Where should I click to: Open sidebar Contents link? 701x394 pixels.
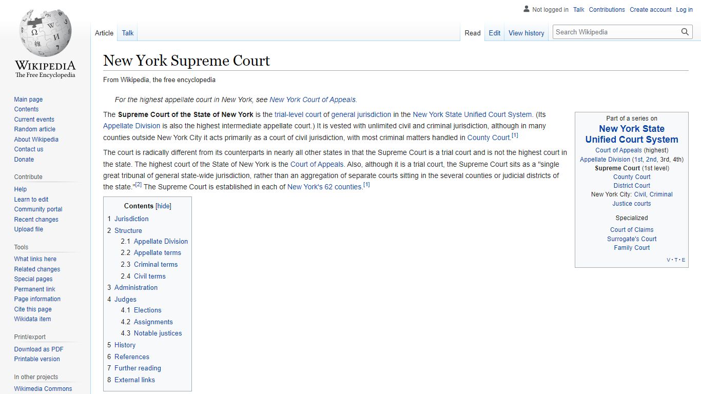point(26,109)
